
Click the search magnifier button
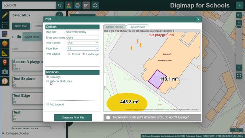click(x=60, y=5)
